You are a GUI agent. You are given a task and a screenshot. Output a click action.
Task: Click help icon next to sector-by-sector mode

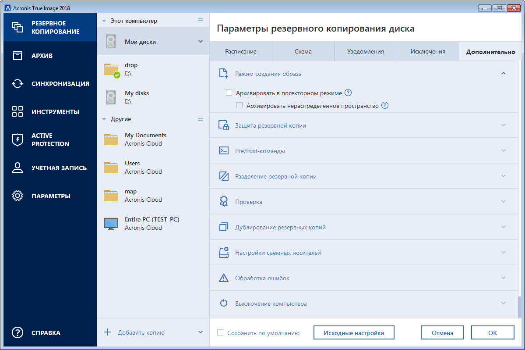coord(348,93)
